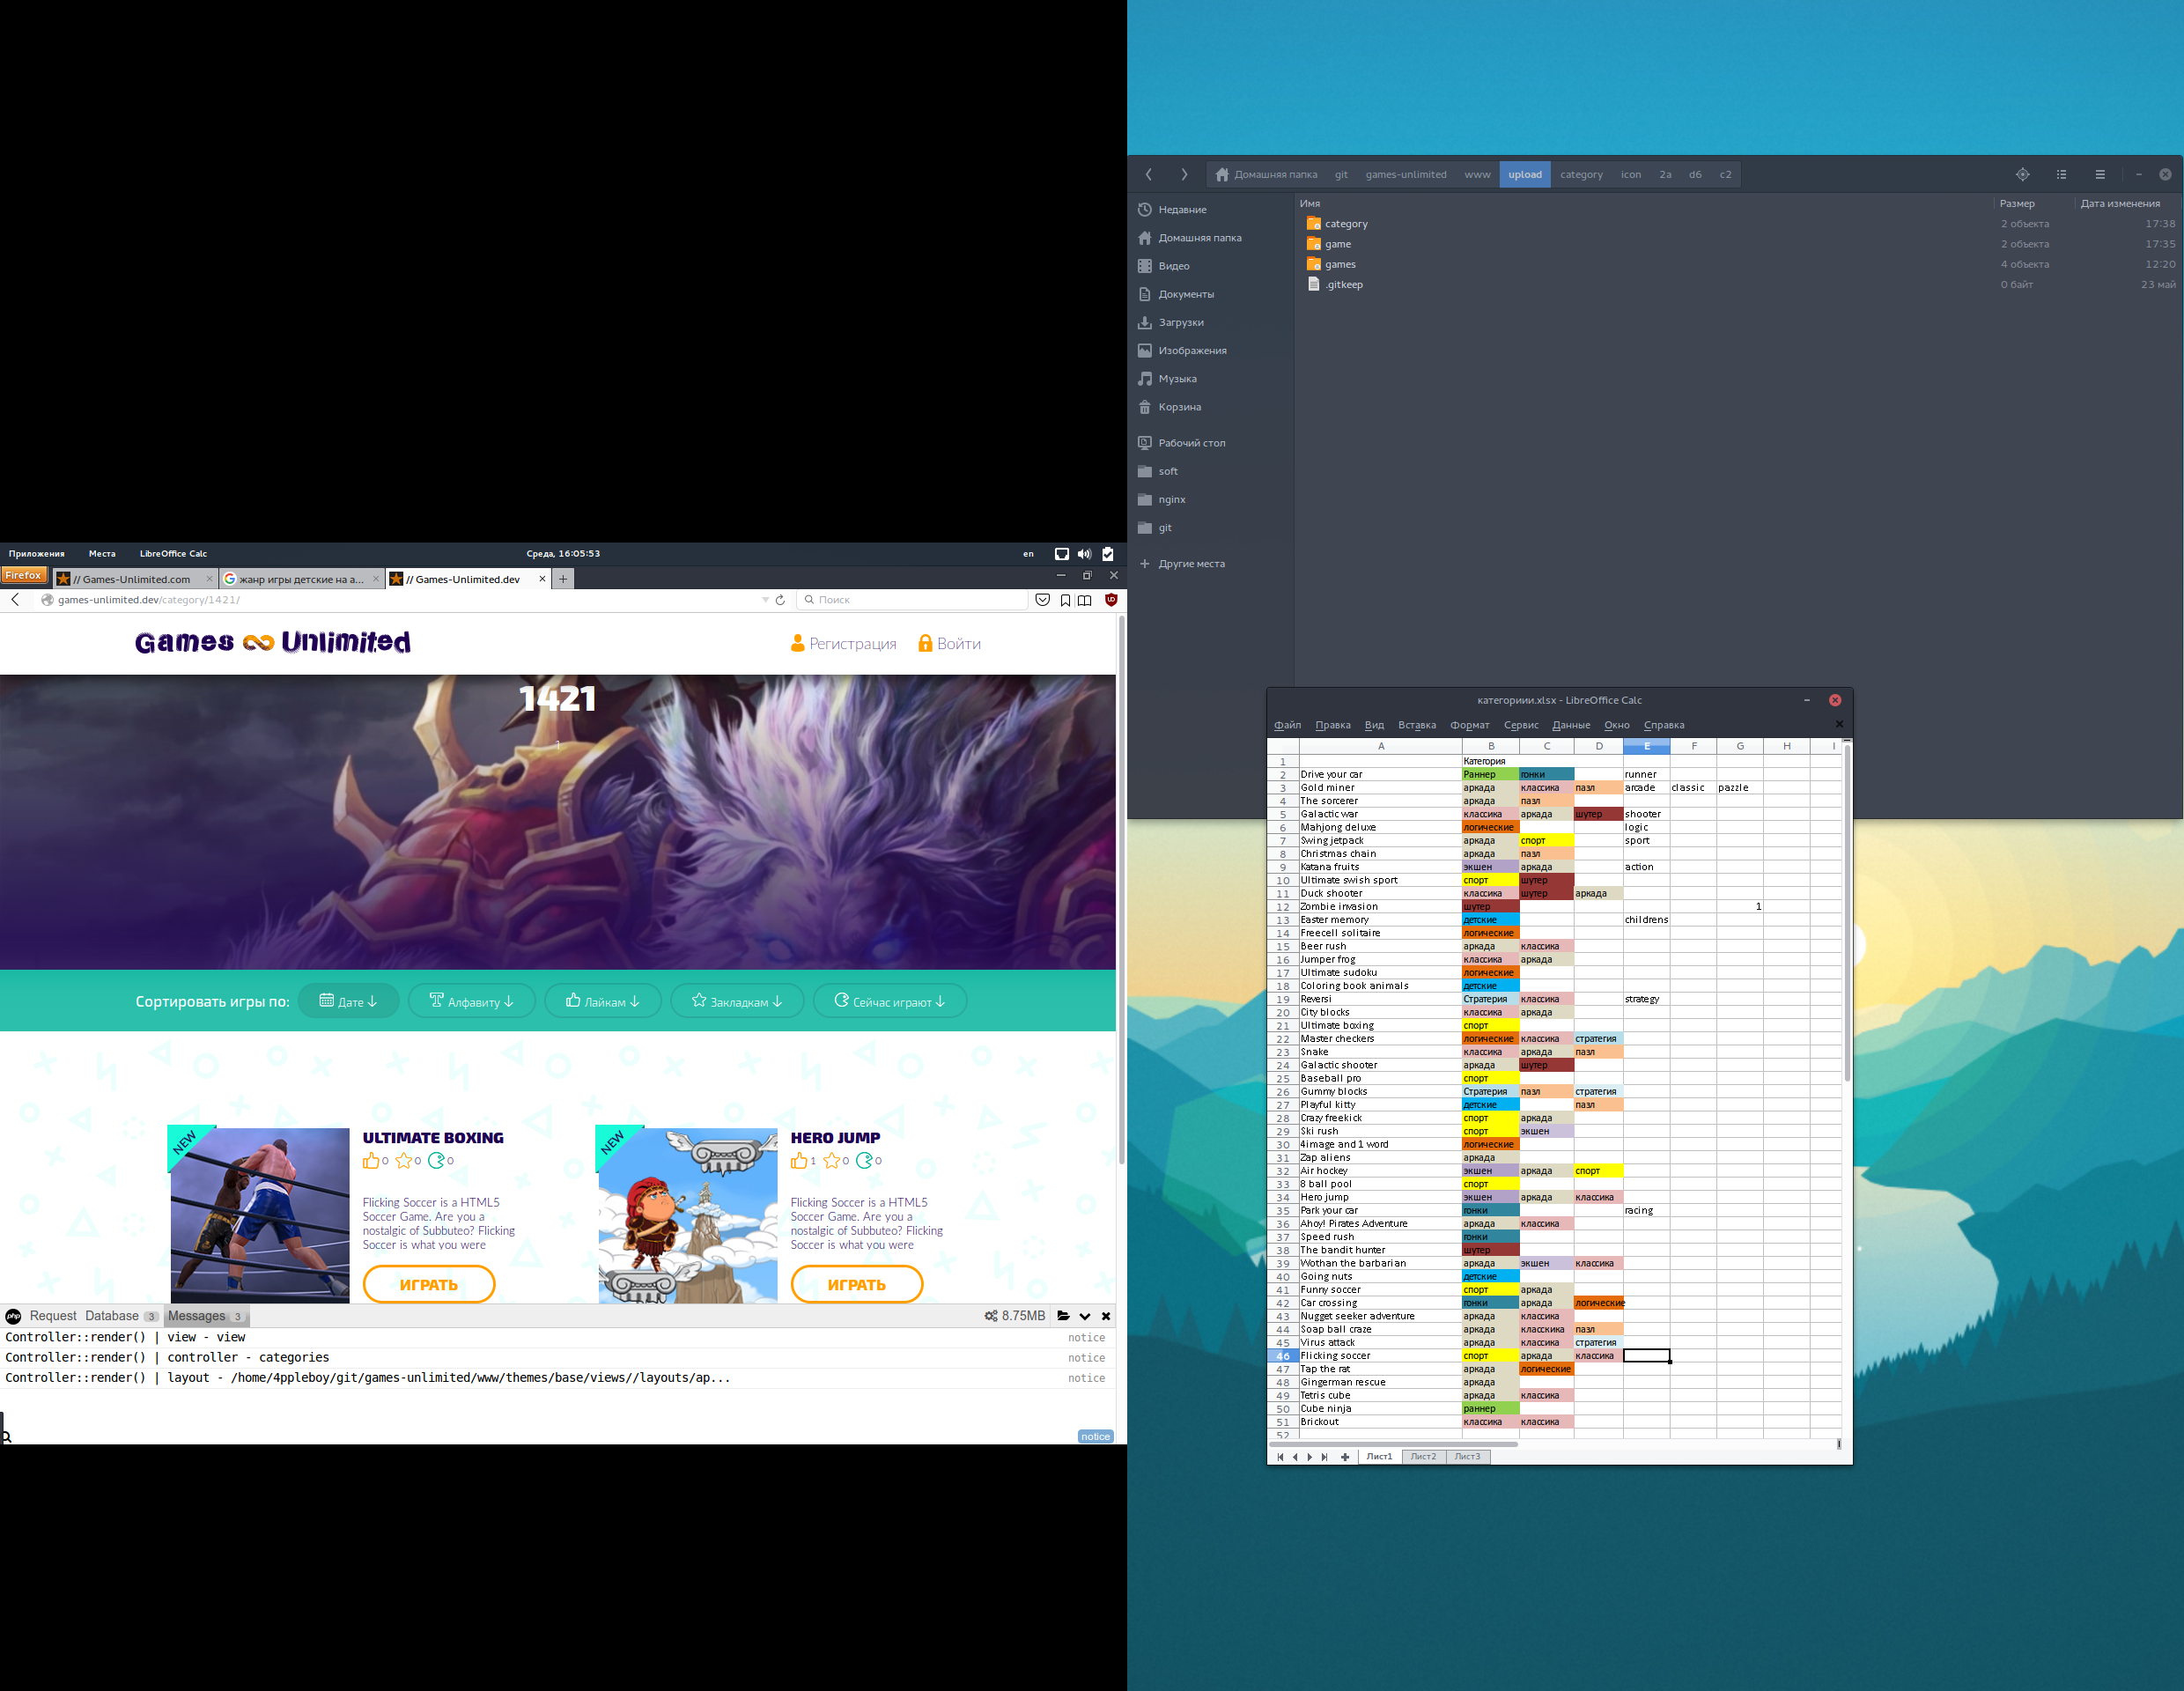This screenshot has height=1691, width=2184.
Task: Click the php logo in debug bar
Action: [13, 1316]
